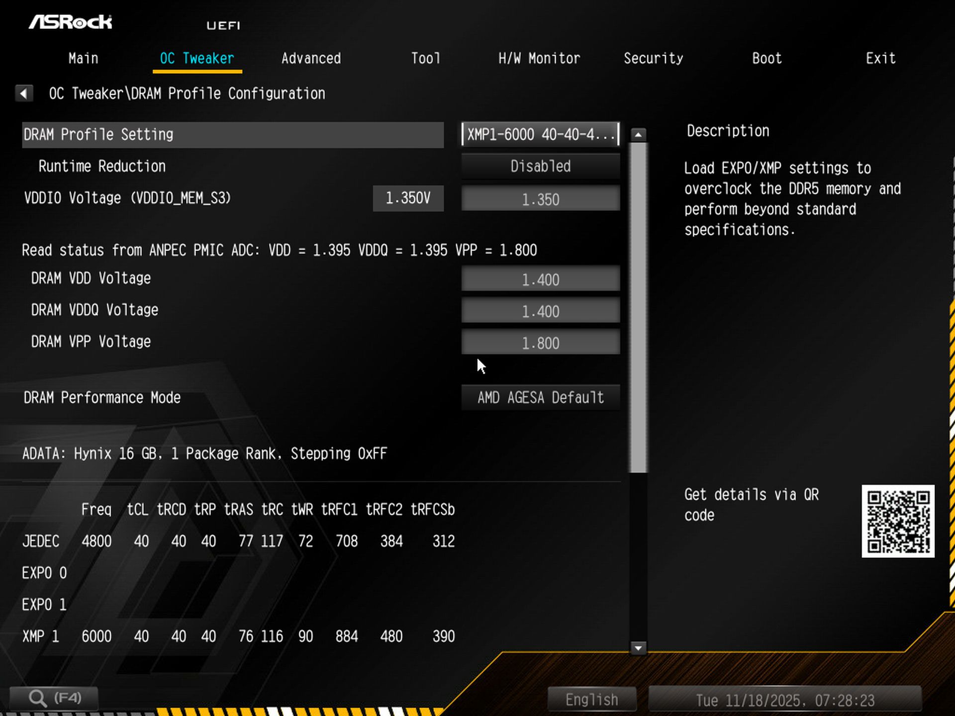Toggle DRAM Performance Mode from AMD AGESA Default

pos(540,397)
